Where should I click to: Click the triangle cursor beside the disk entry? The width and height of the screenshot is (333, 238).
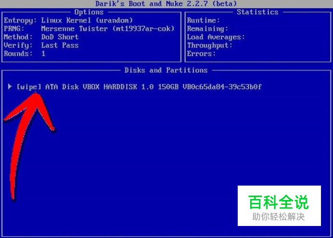point(10,87)
